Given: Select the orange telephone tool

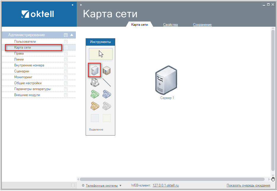Looking at the screenshot, I should [x=95, y=106].
